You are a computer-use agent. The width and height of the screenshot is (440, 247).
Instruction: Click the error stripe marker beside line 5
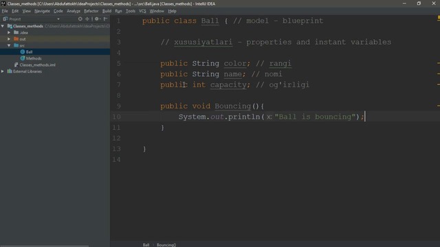(439, 63)
